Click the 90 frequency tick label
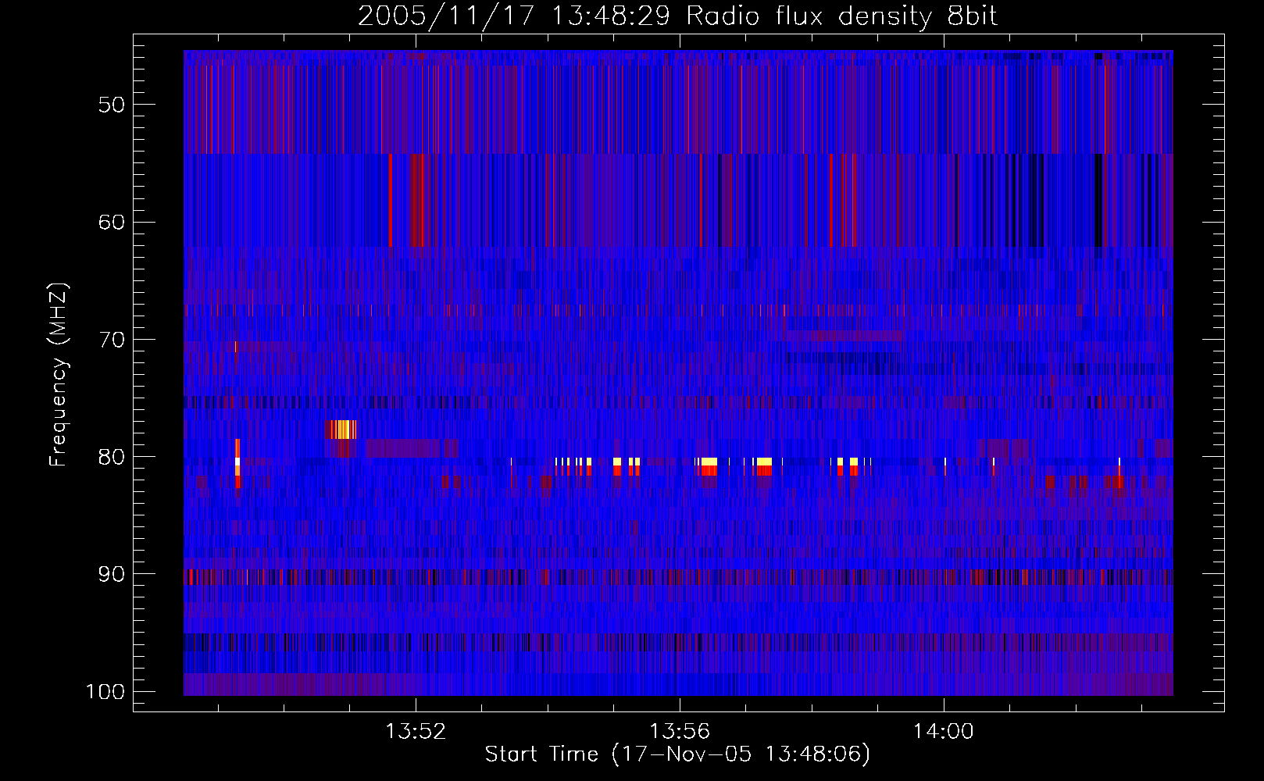The image size is (1264, 781). [112, 574]
